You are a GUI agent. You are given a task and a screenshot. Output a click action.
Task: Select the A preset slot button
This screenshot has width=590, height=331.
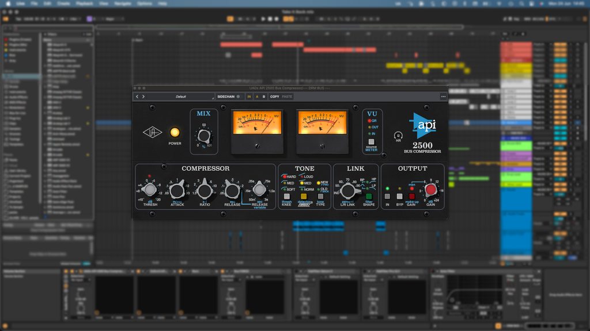[x=256, y=97]
